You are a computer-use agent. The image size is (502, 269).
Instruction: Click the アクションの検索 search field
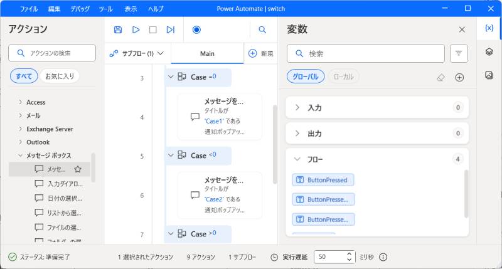[53, 53]
